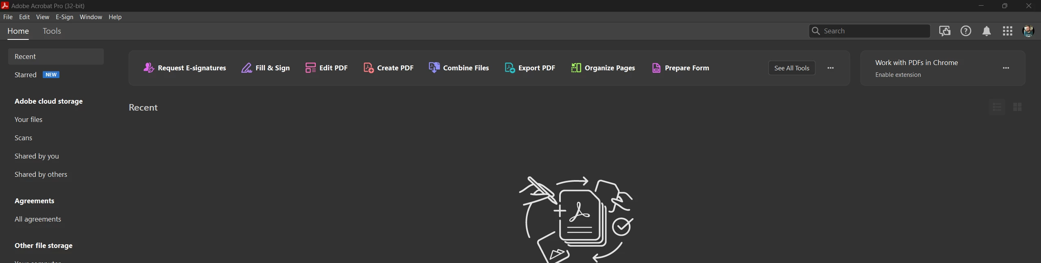
Task: Open the Organize Pages tool
Action: [603, 68]
